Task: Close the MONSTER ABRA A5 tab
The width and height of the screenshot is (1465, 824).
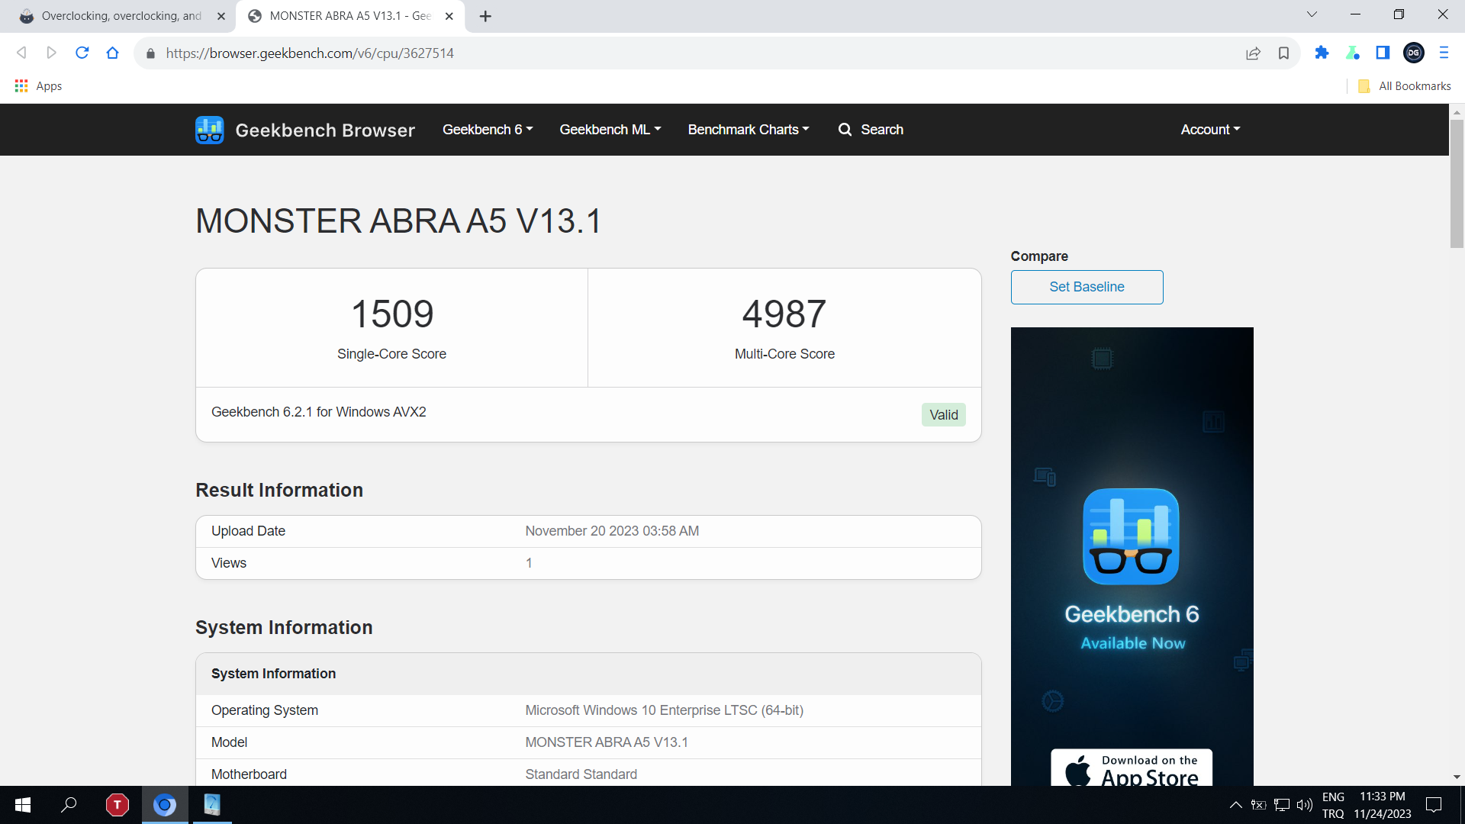Action: pos(449,16)
